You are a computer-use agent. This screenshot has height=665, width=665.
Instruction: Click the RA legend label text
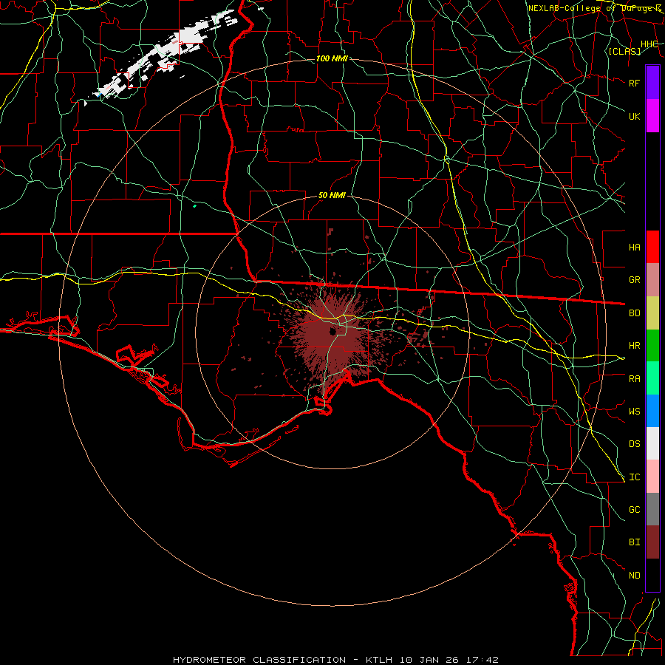point(635,379)
